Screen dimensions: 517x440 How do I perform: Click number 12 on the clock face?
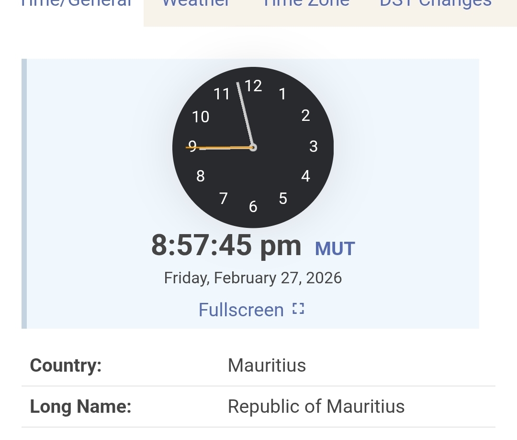click(x=253, y=86)
